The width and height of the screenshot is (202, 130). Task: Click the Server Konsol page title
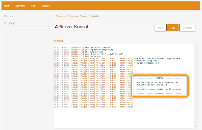click(x=74, y=27)
